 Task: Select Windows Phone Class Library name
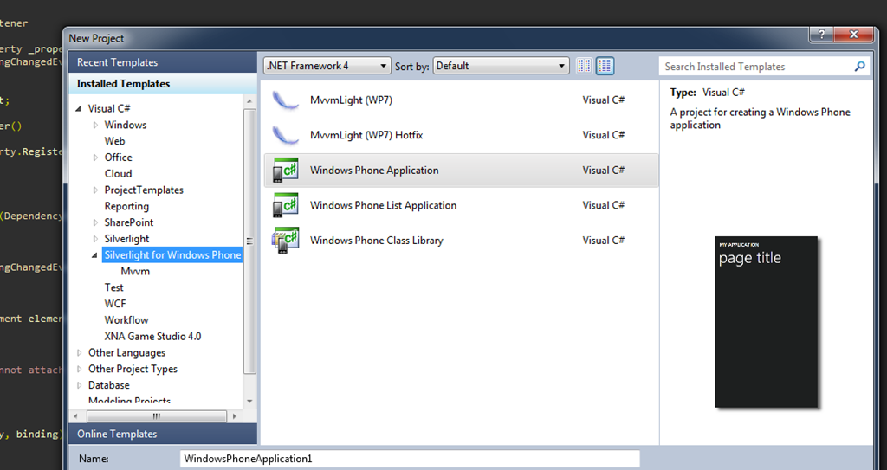[x=376, y=241]
